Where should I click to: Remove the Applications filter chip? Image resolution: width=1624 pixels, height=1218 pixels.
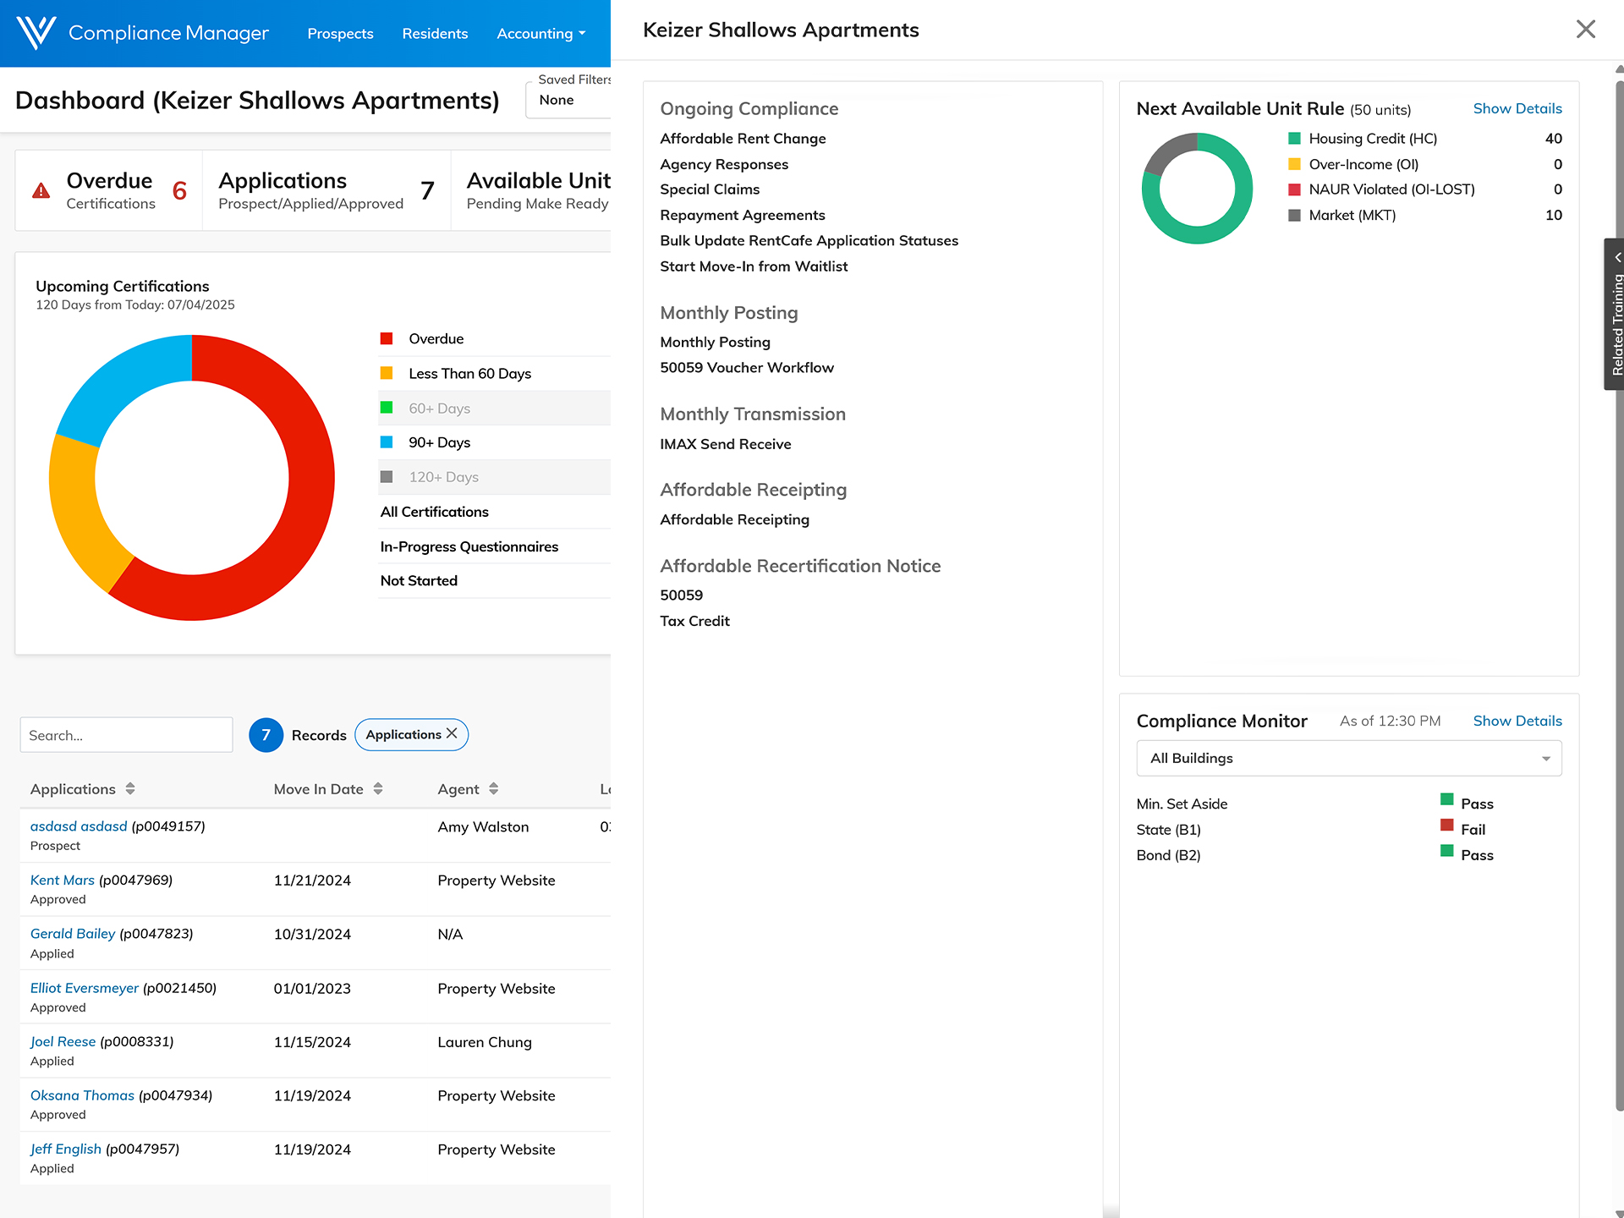click(452, 733)
